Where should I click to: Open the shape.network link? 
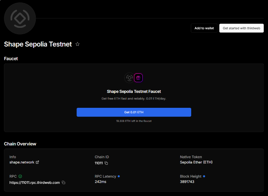[x=22, y=162]
